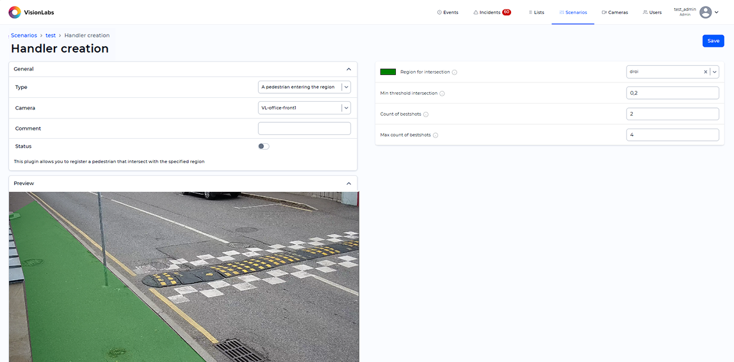
Task: Click the Comment input field
Action: [x=304, y=128]
